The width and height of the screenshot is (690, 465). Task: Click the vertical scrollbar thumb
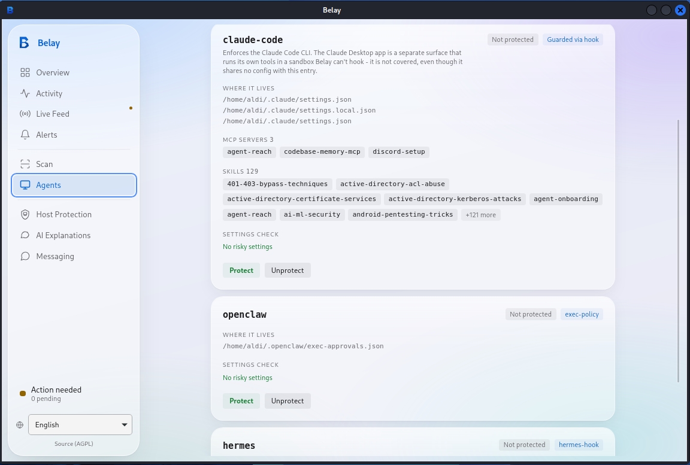pos(678,251)
